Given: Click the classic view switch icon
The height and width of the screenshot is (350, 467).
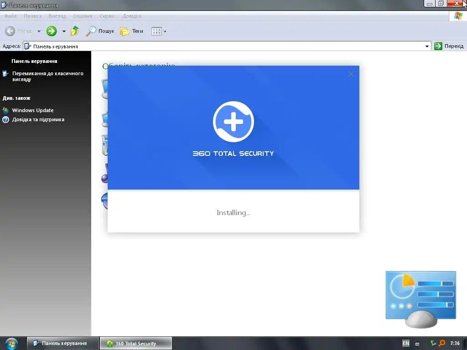Looking at the screenshot, I should pos(5,73).
